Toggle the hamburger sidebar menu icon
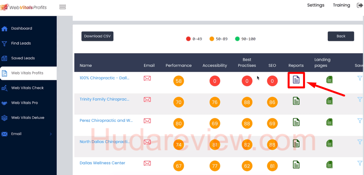The height and width of the screenshot is (175, 364). [63, 7]
